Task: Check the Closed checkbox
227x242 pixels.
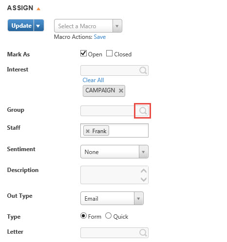Action: pos(109,53)
